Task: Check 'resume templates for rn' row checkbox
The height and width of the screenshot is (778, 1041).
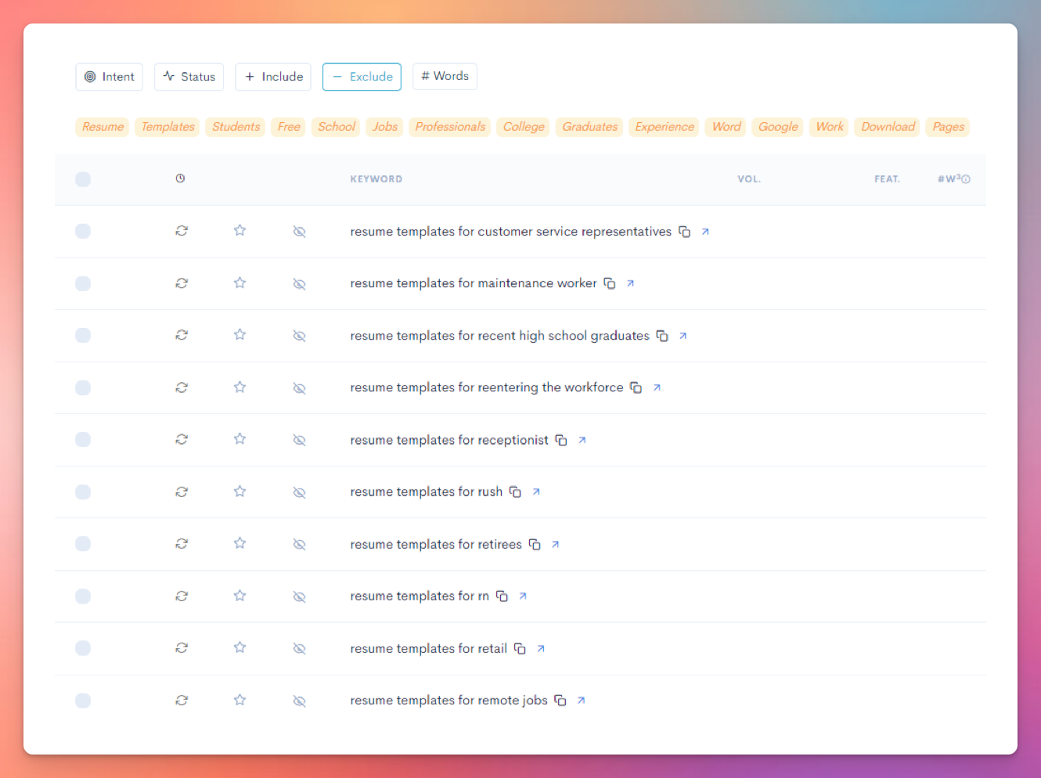Action: coord(83,596)
